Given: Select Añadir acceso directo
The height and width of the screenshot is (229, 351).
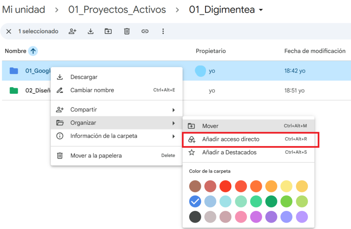Looking at the screenshot, I should (249, 139).
